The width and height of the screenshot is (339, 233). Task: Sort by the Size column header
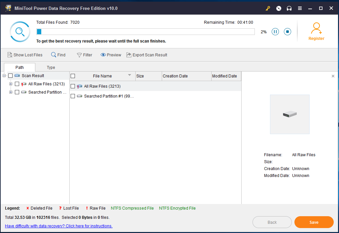[149, 76]
